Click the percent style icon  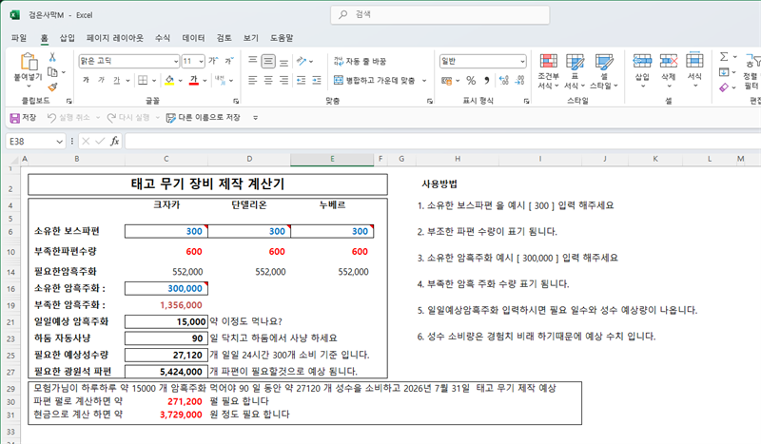471,81
